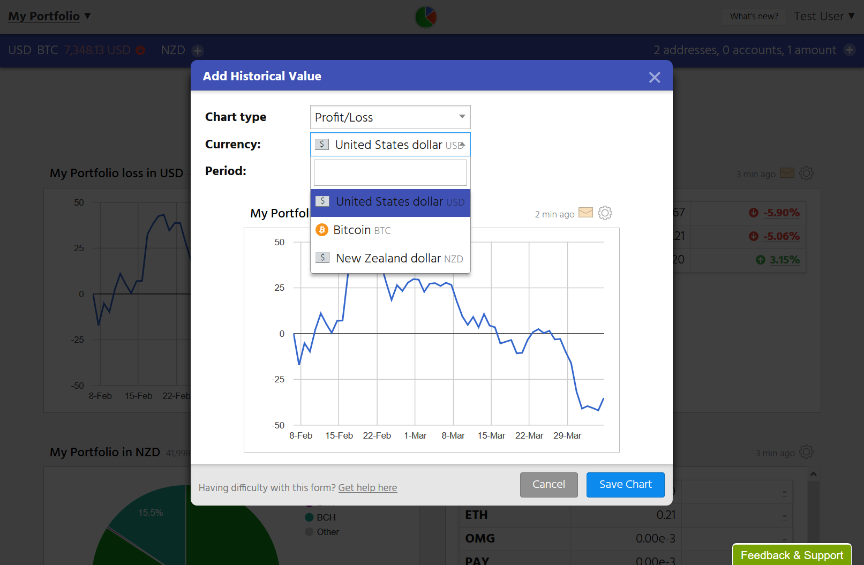Select United States dollar USD option

coord(390,202)
